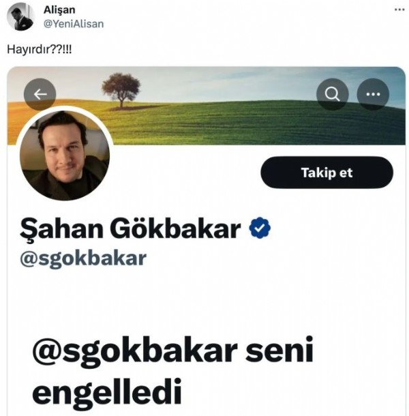Screen dimensions: 409x416
Task: Select the Şahan Gökbakar profile name
Action: 130,228
